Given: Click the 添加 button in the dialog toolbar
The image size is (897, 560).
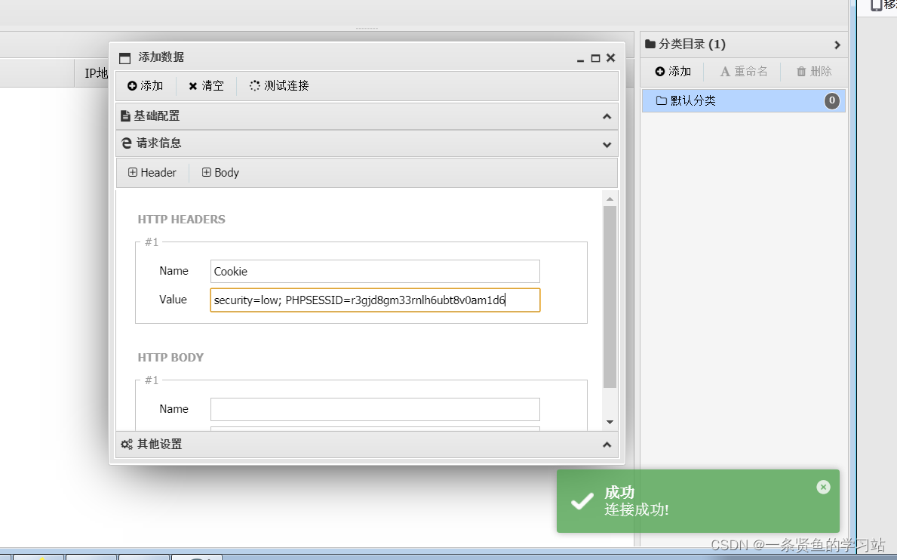Looking at the screenshot, I should coord(146,86).
